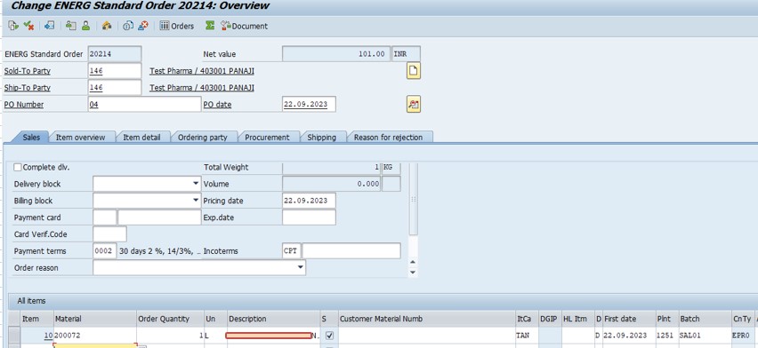This screenshot has width=758, height=348.
Task: Click the First date column header
Action: coord(629,319)
